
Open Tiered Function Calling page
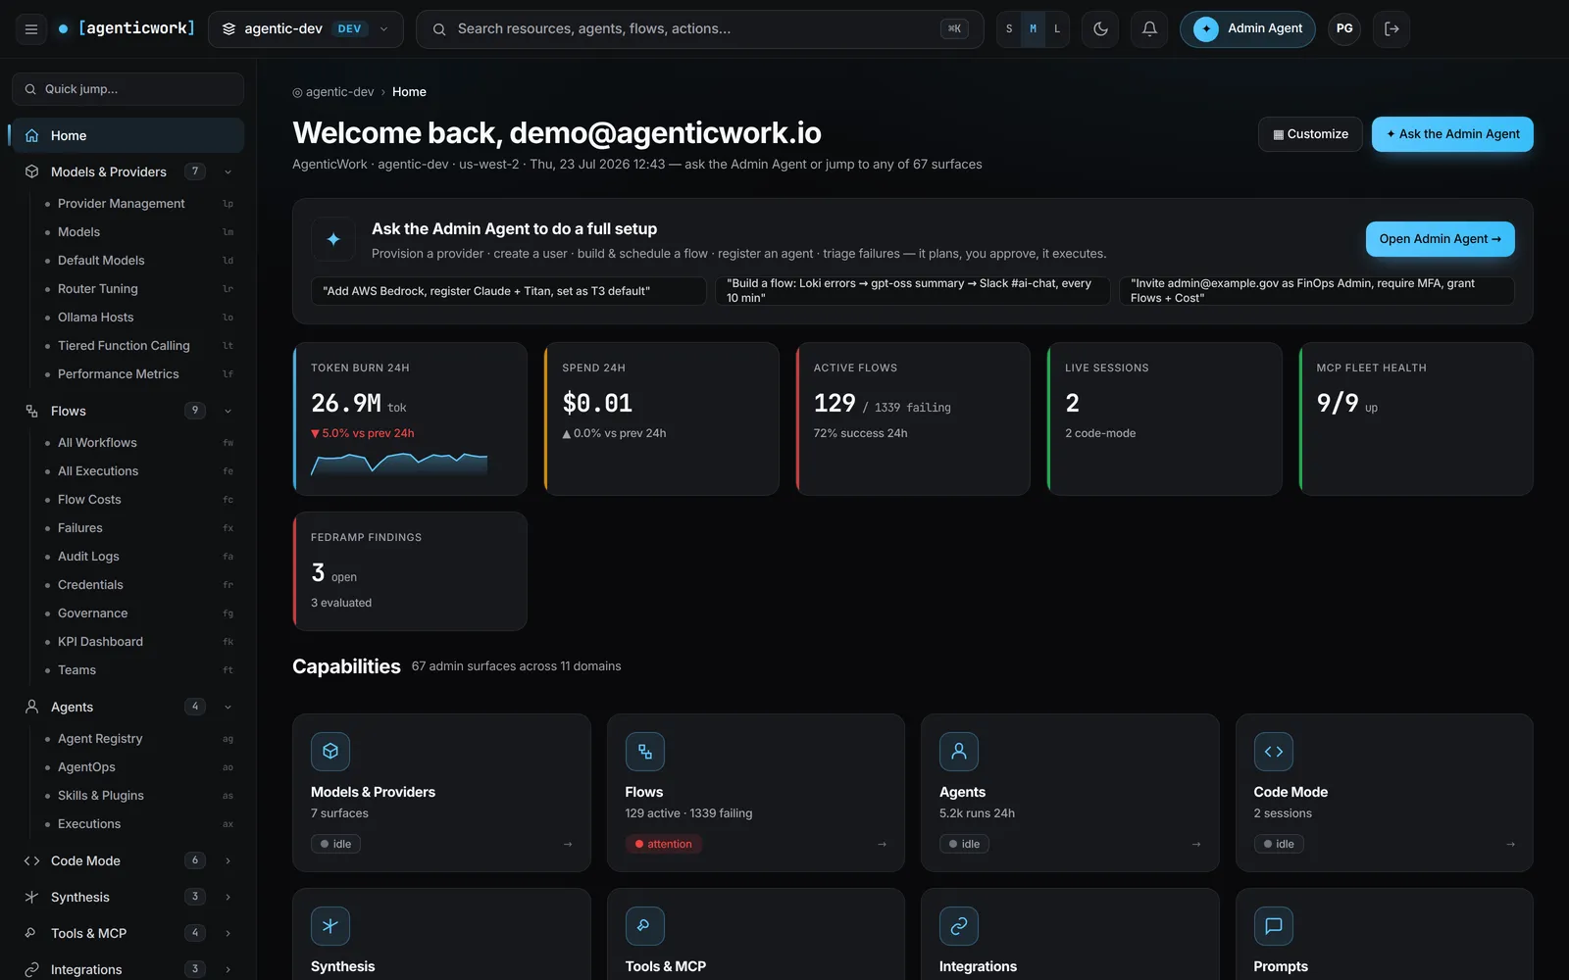click(x=137, y=346)
